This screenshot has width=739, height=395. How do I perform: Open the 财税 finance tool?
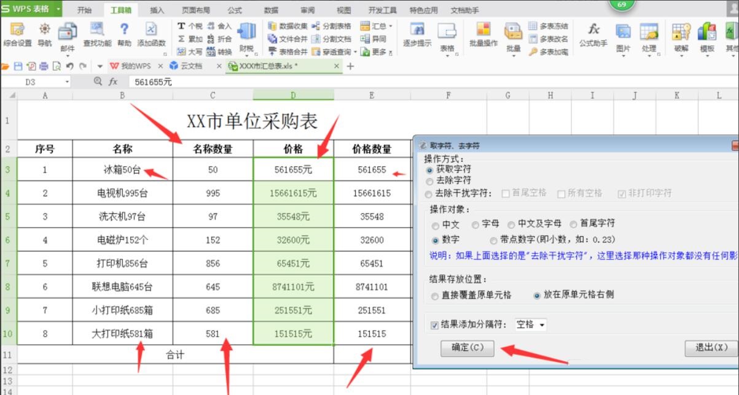pyautogui.click(x=247, y=38)
